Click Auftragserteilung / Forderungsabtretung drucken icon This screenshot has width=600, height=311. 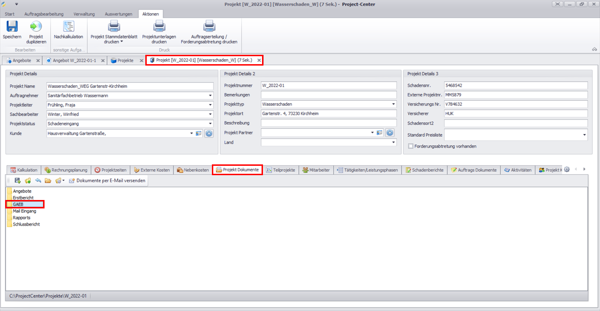click(209, 27)
